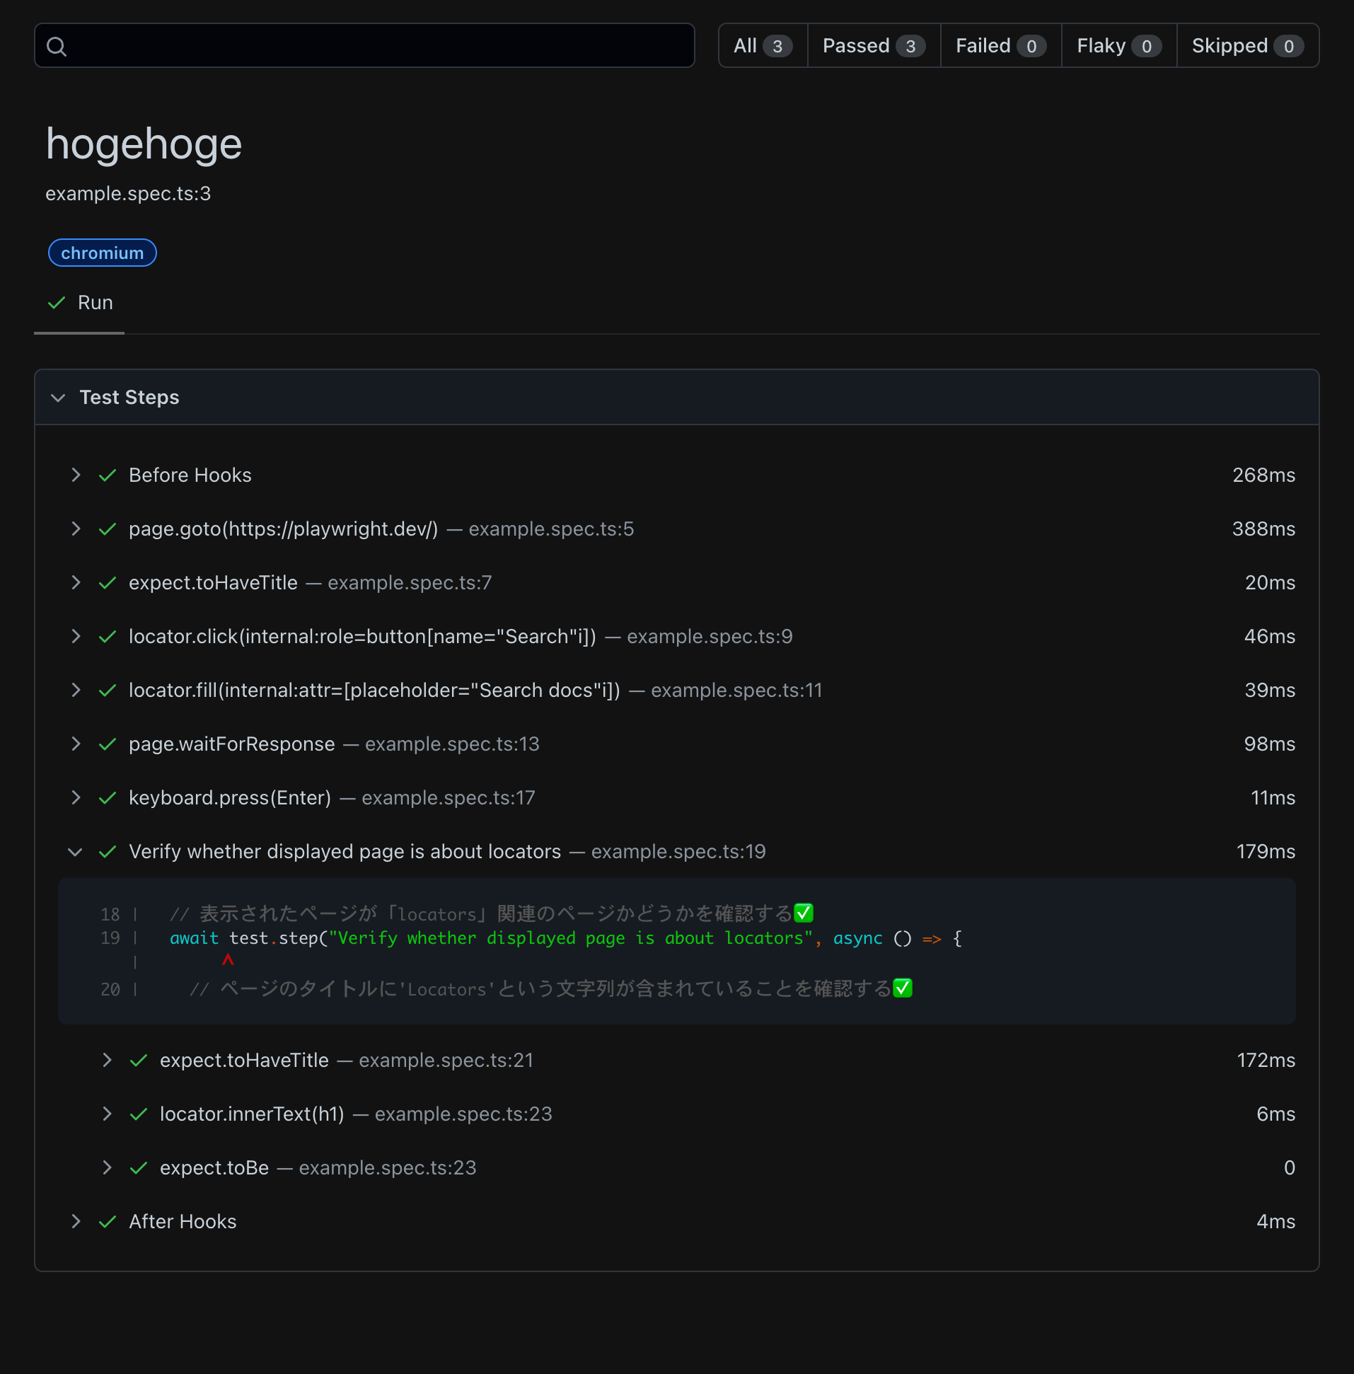Click the checkmark beside the page.goto step
This screenshot has height=1374, width=1354.
pyautogui.click(x=108, y=529)
